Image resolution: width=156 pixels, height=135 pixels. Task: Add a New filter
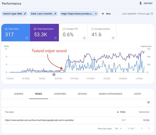tap(106, 14)
